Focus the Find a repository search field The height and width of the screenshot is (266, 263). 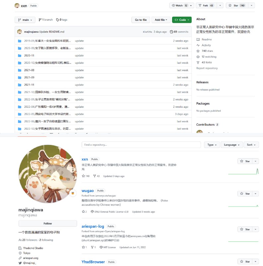(141, 145)
